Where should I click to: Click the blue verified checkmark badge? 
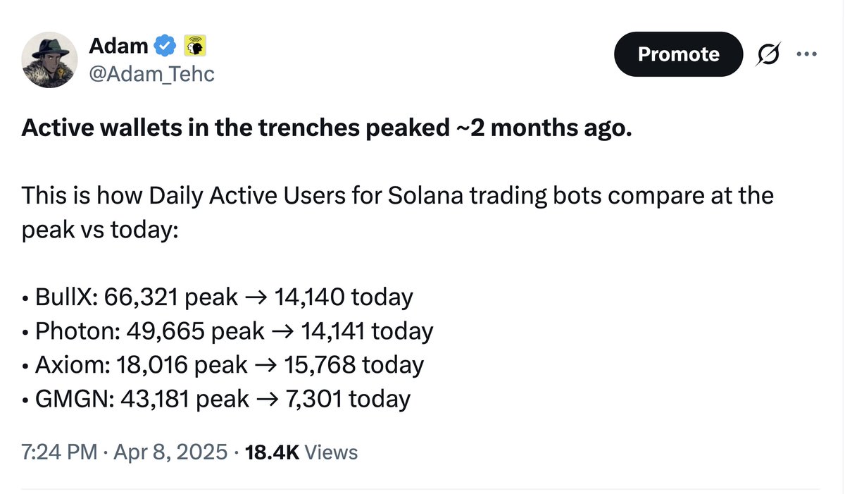coord(165,47)
